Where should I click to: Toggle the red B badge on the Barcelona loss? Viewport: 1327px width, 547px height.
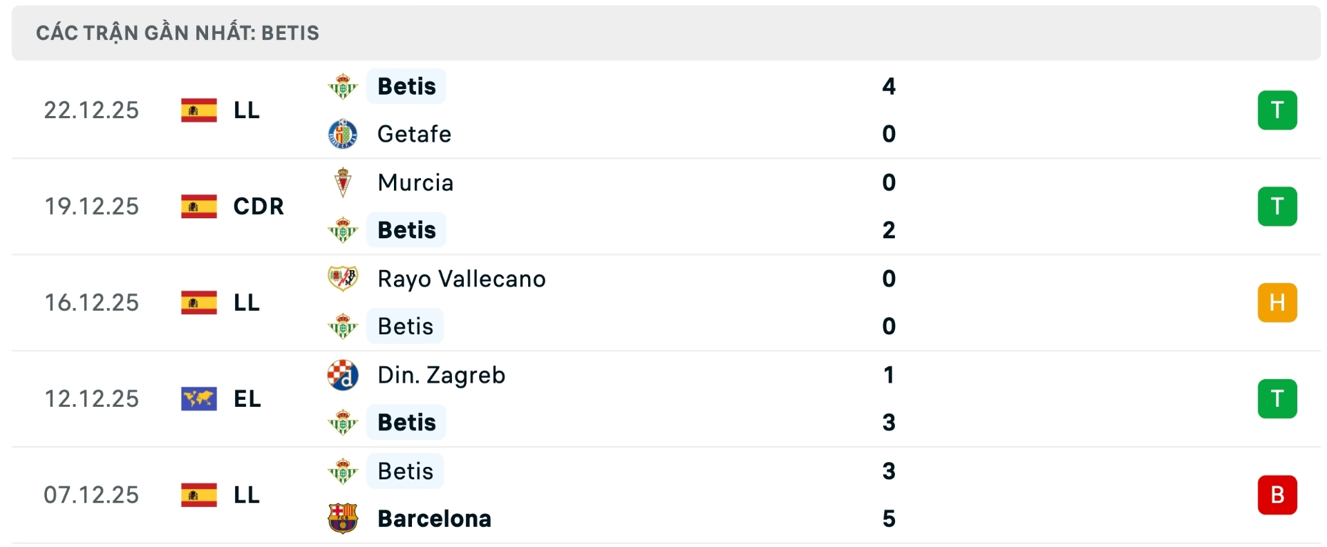[x=1278, y=494]
